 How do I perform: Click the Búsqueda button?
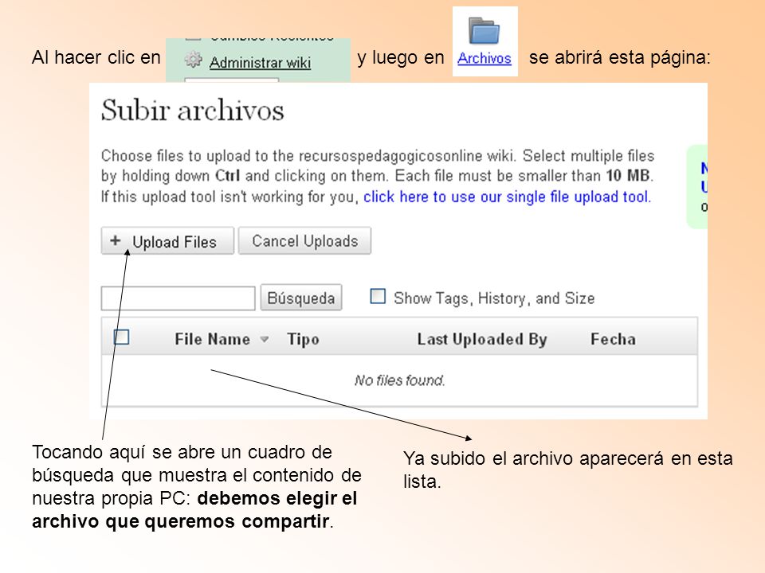(301, 298)
